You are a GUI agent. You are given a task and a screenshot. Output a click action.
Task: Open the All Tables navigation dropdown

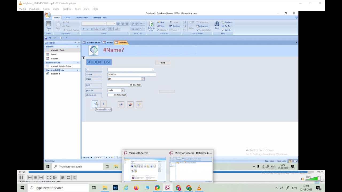[75, 43]
